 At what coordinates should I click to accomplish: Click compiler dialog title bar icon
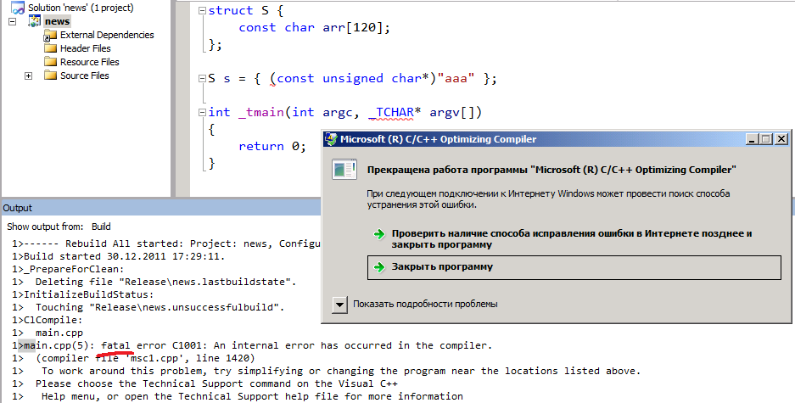[x=331, y=139]
